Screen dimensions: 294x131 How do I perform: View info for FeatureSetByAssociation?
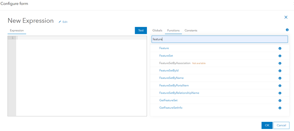[x=280, y=63]
